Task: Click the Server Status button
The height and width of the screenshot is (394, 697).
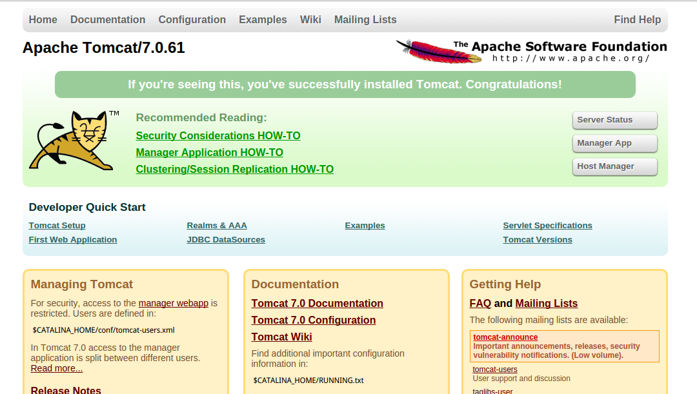Action: click(615, 120)
